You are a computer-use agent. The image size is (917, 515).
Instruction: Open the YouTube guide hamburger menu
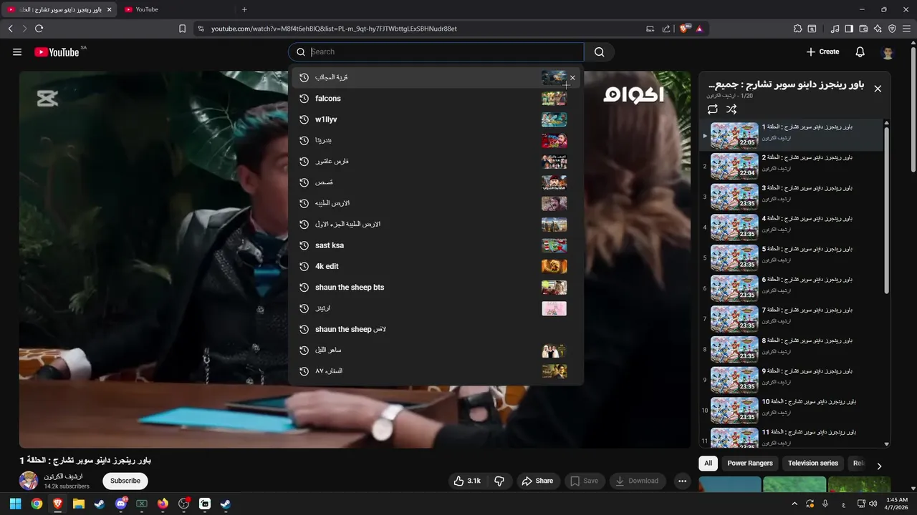(x=17, y=51)
